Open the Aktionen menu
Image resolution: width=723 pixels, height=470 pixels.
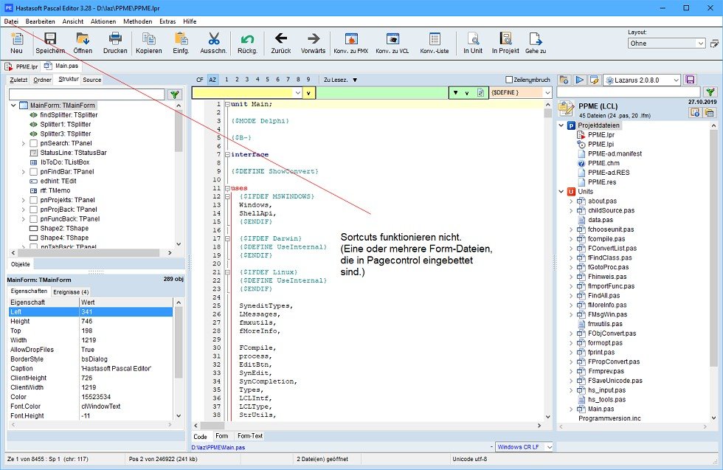tap(103, 21)
